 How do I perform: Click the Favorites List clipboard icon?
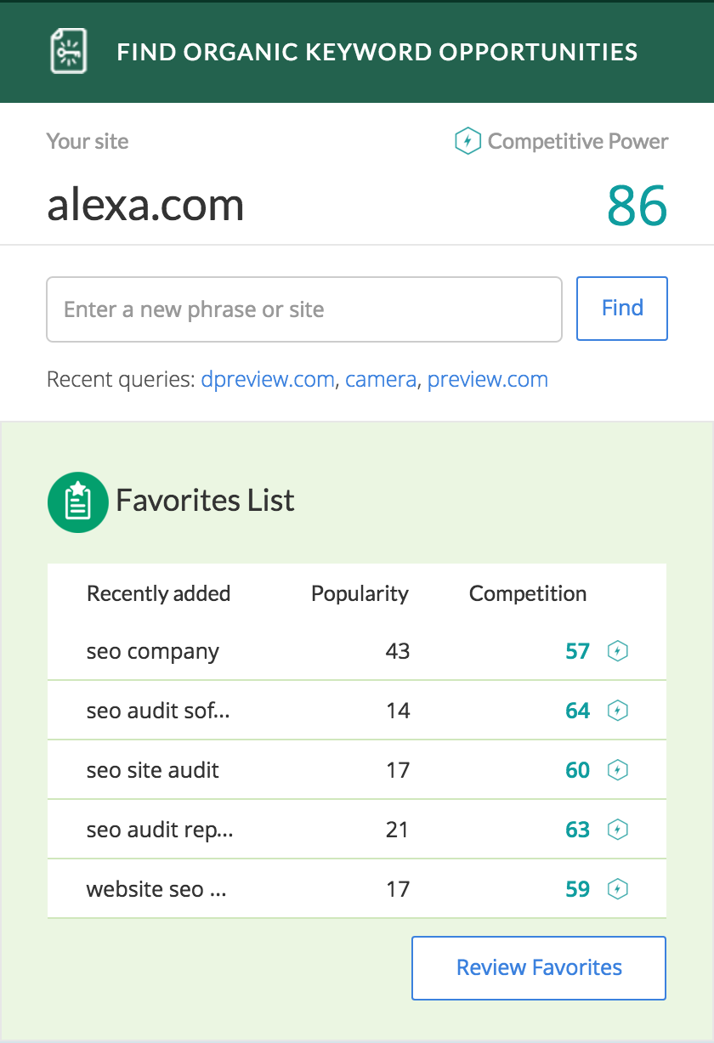coord(78,502)
